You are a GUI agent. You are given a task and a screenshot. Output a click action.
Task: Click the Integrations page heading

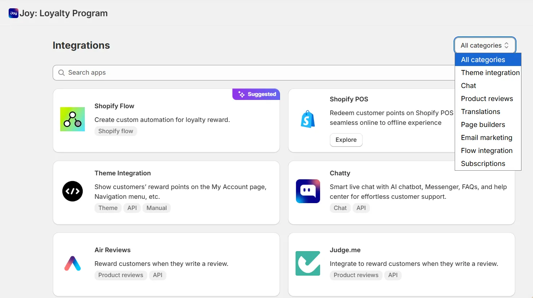pos(81,45)
